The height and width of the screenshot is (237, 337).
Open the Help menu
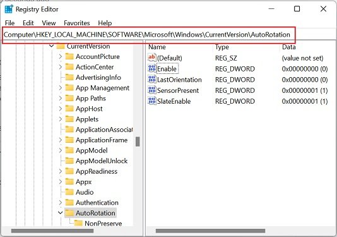105,23
